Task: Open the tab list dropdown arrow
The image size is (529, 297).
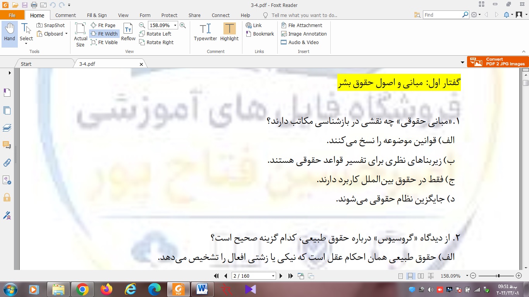Action: [462, 62]
